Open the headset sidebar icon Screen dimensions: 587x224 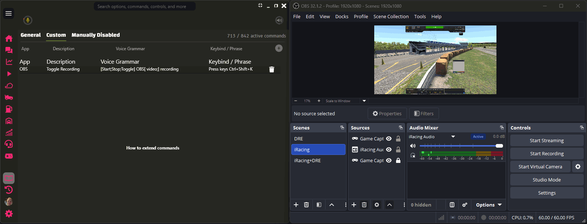pos(9,144)
